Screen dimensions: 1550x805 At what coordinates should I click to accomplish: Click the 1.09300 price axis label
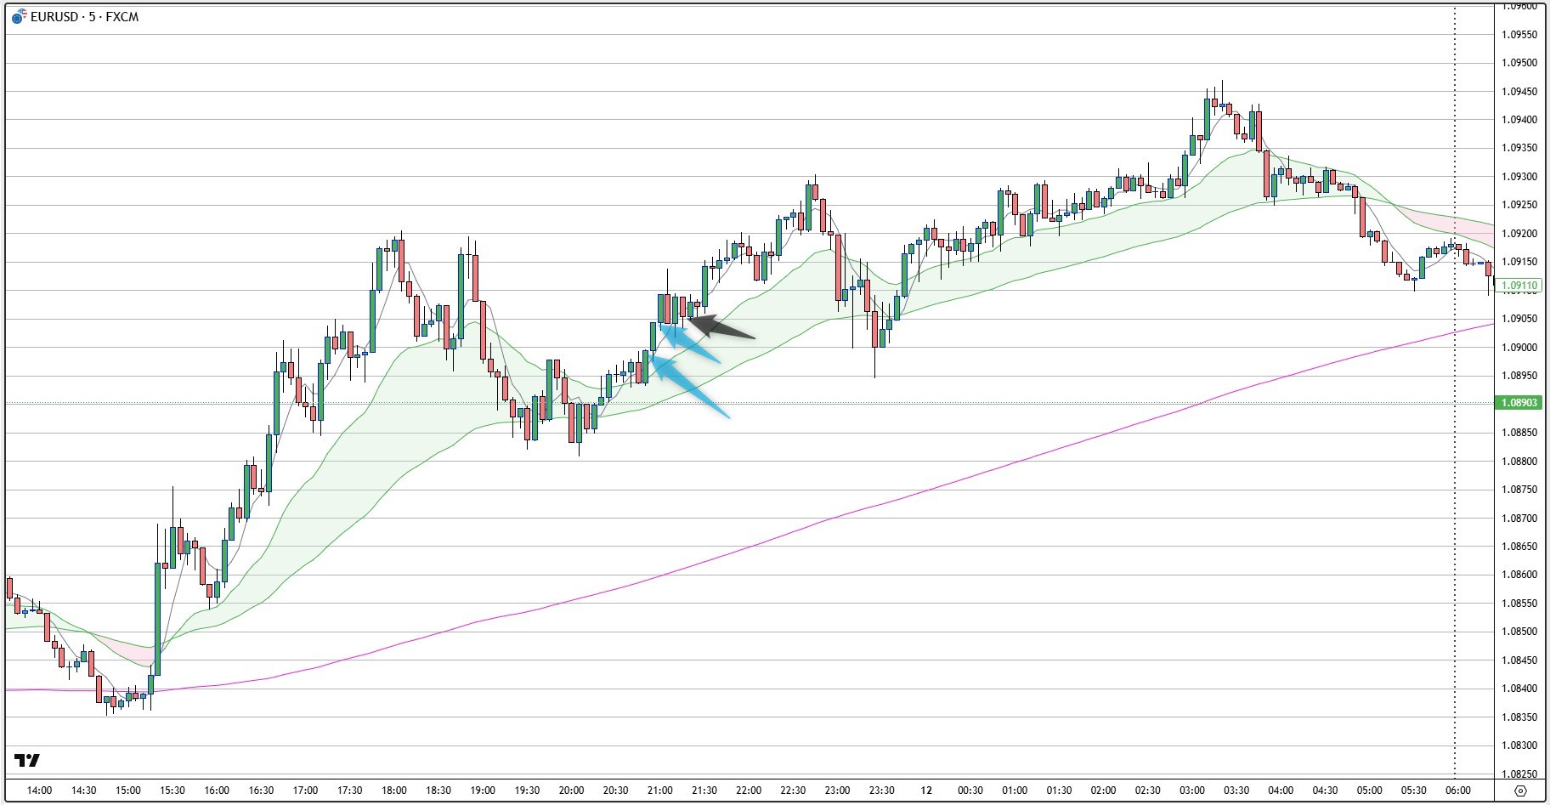(1519, 177)
